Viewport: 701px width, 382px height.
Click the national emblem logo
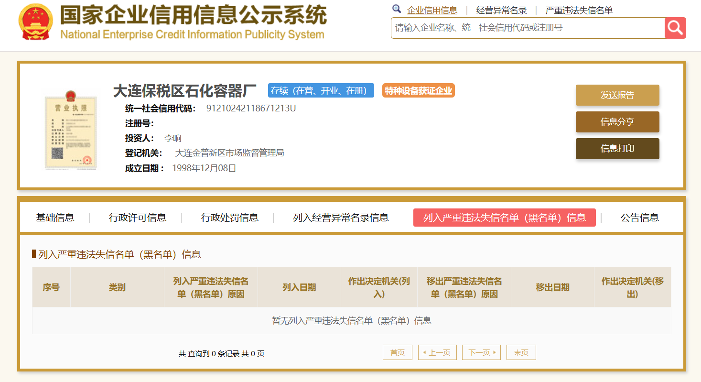[x=36, y=22]
